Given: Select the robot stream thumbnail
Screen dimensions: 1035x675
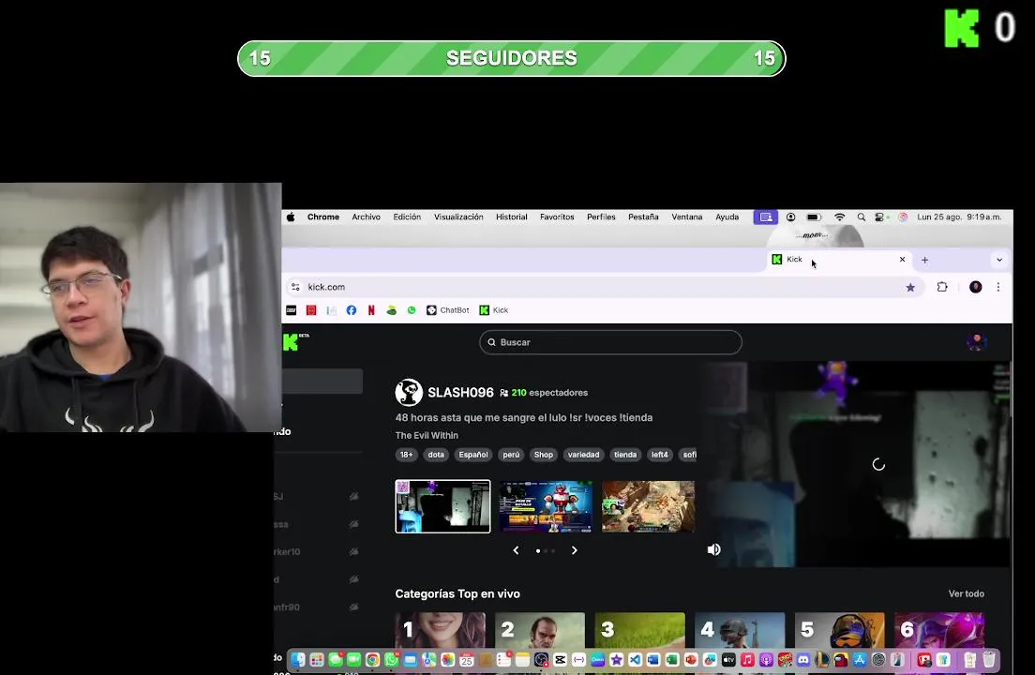Looking at the screenshot, I should [546, 506].
